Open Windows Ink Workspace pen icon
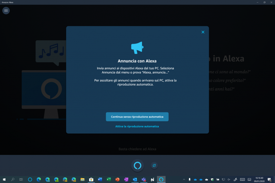Viewport: 275px width, 183px height. point(235,179)
